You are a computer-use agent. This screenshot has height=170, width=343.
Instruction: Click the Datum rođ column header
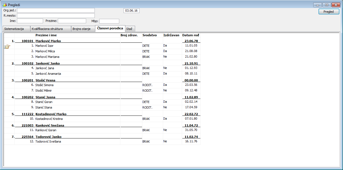[191, 35]
